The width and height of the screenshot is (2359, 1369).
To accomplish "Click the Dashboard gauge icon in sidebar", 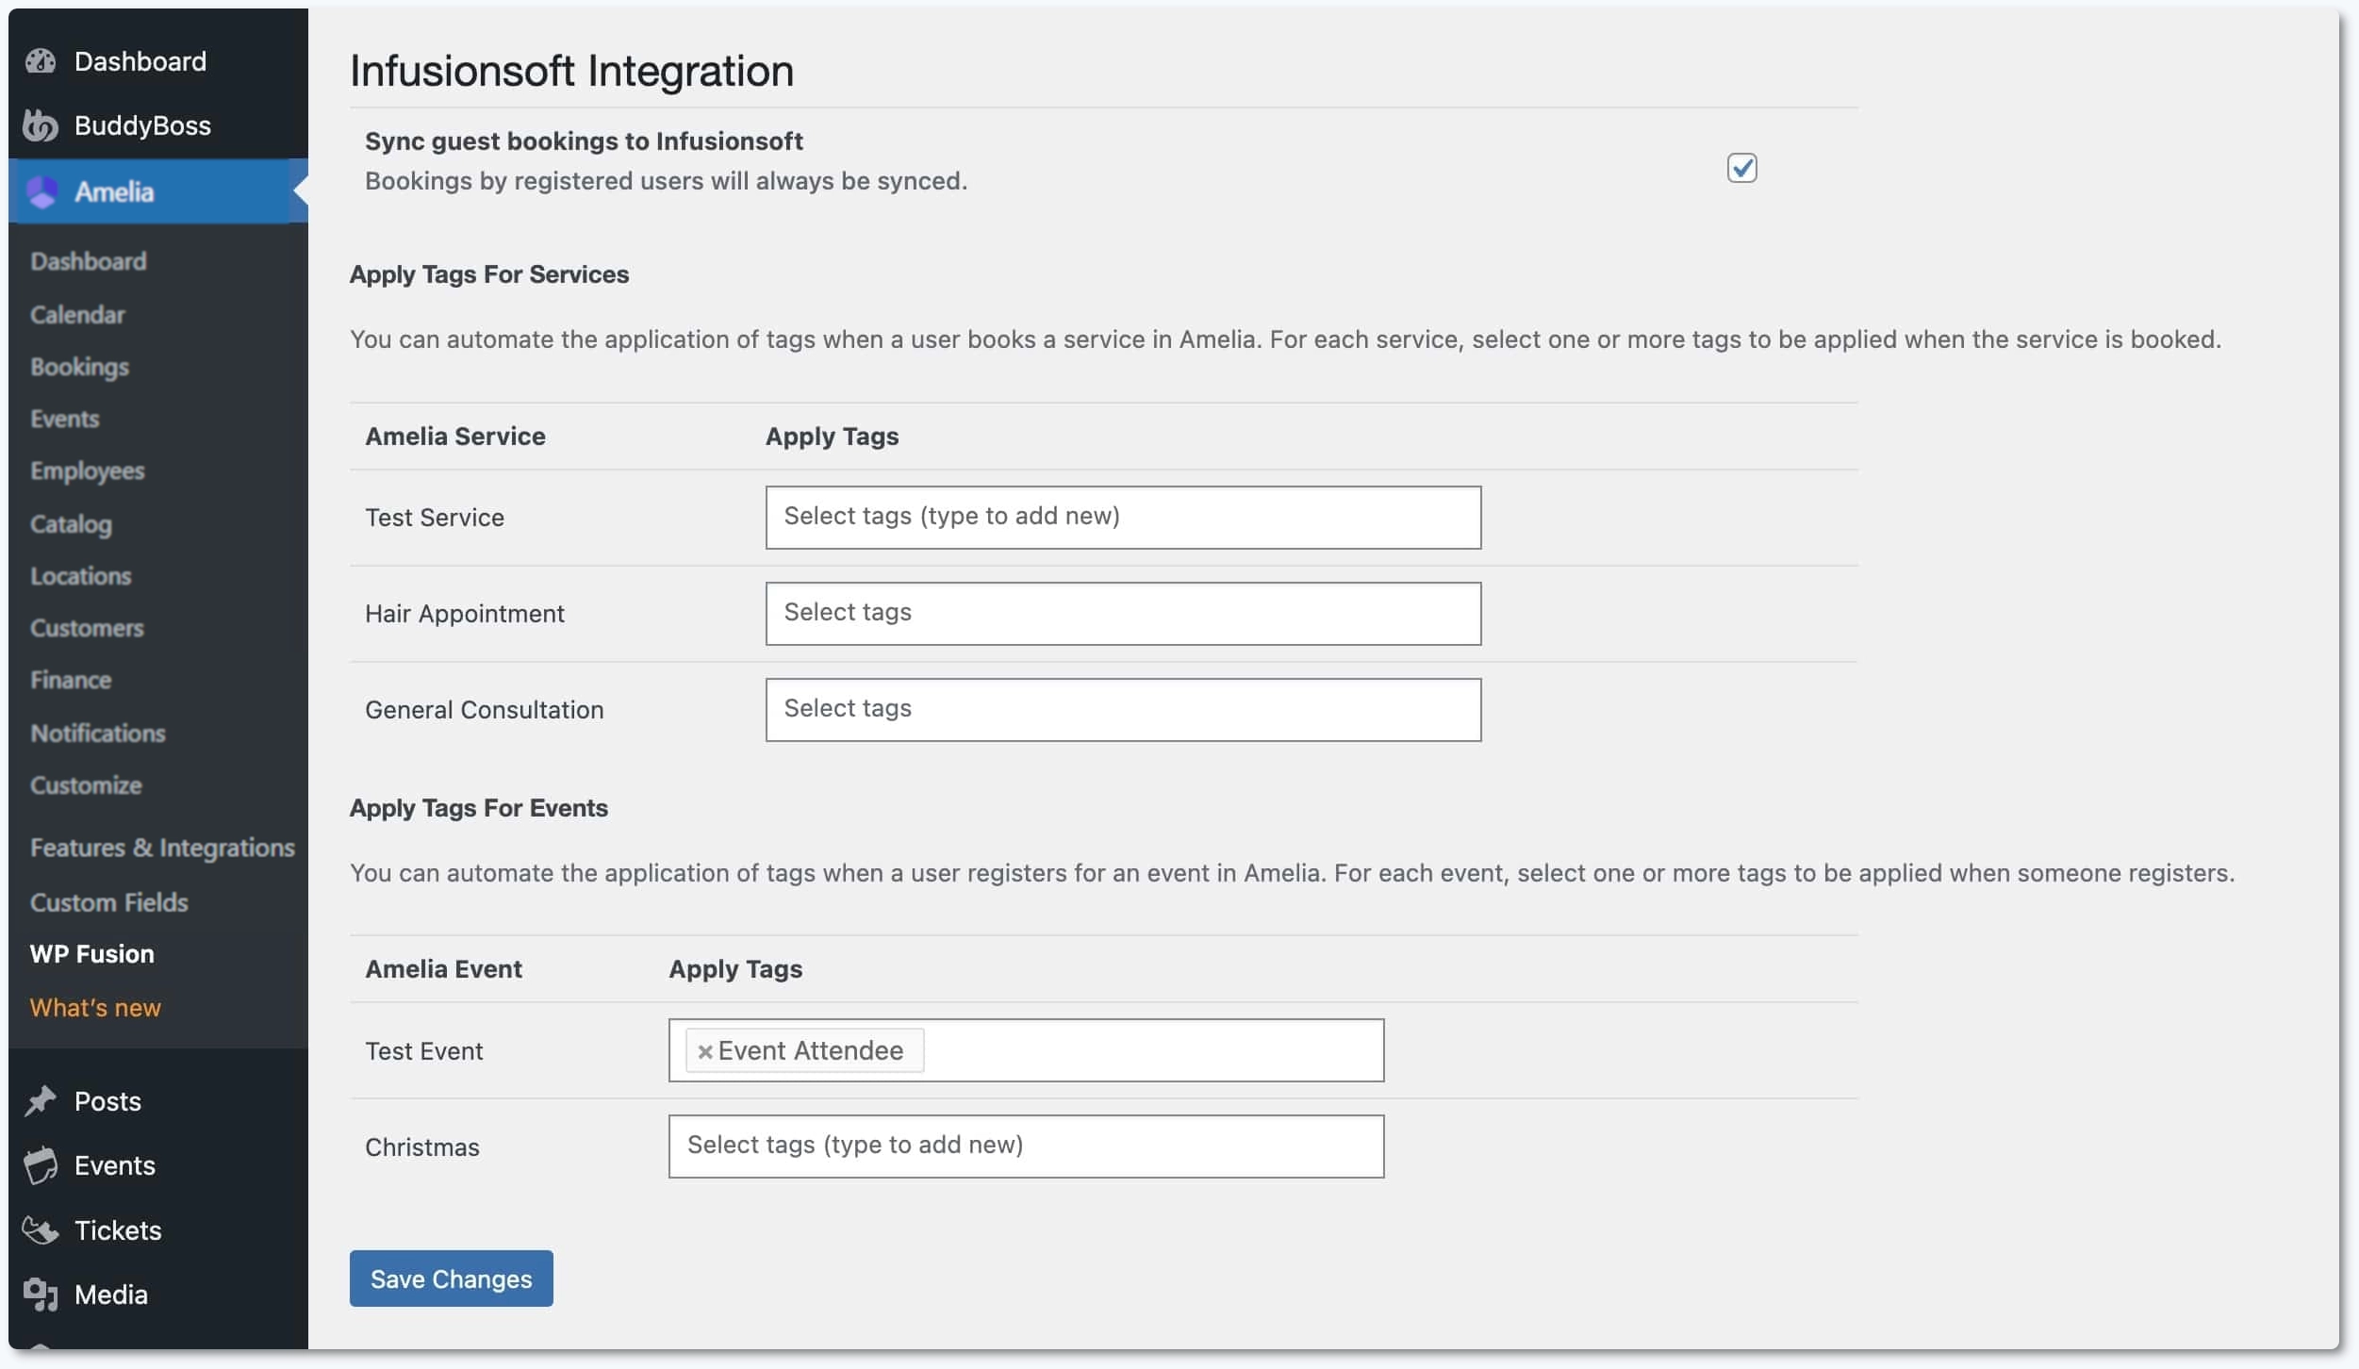I will click(x=41, y=60).
